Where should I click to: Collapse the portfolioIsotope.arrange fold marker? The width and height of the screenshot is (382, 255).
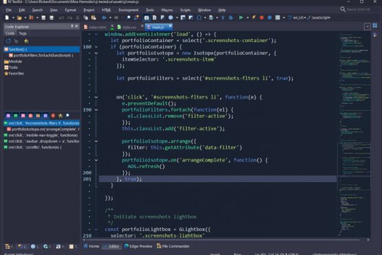click(96, 141)
